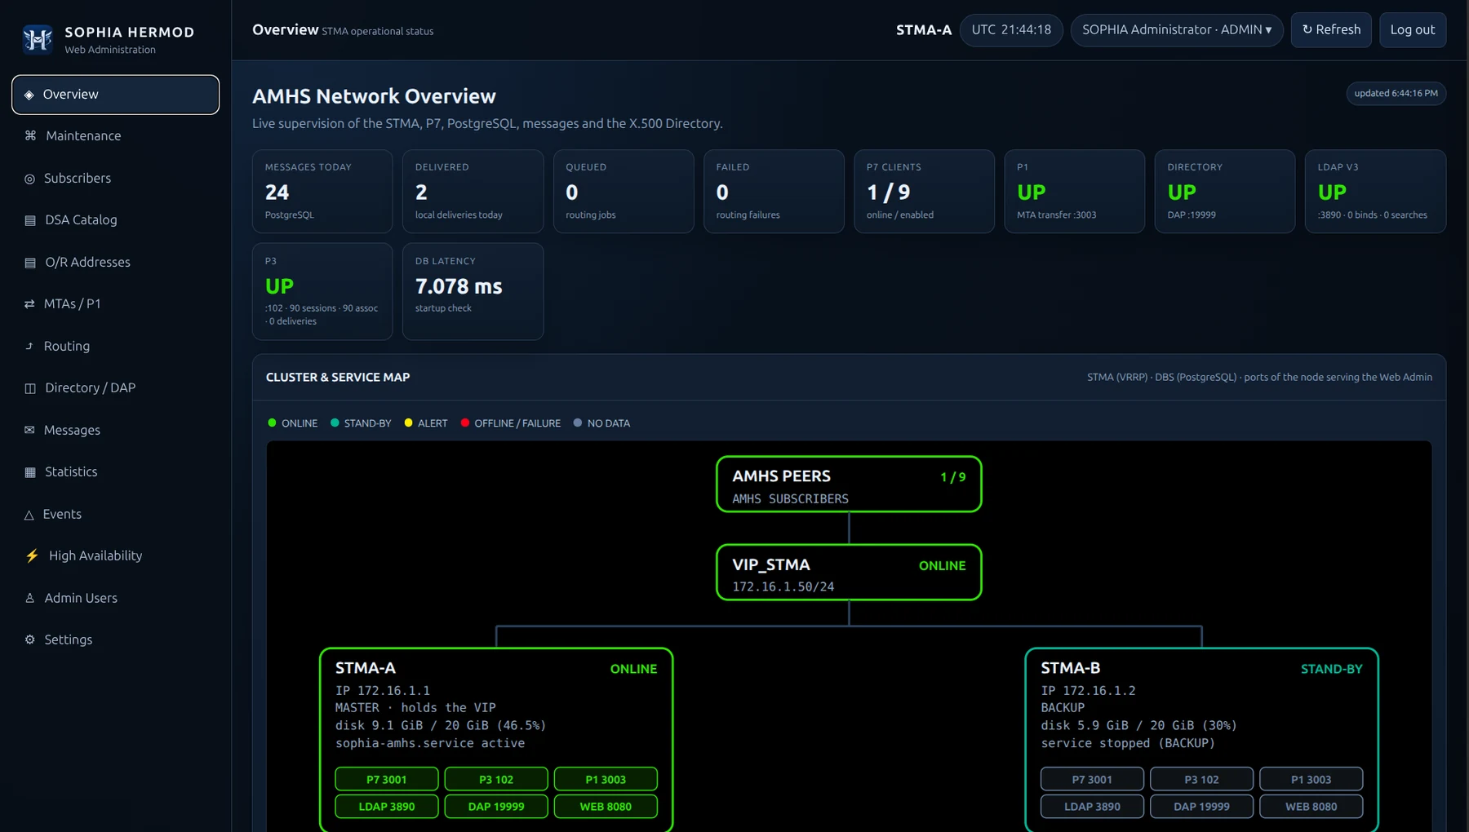Click the Messages Today card
Viewport: 1469px width, 832px height.
pyautogui.click(x=322, y=192)
